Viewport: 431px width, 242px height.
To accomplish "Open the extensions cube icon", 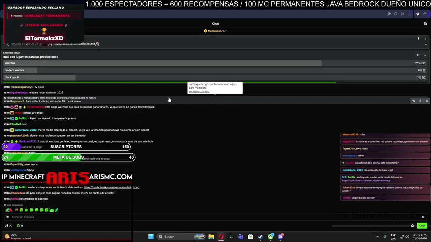I will [x=425, y=14].
